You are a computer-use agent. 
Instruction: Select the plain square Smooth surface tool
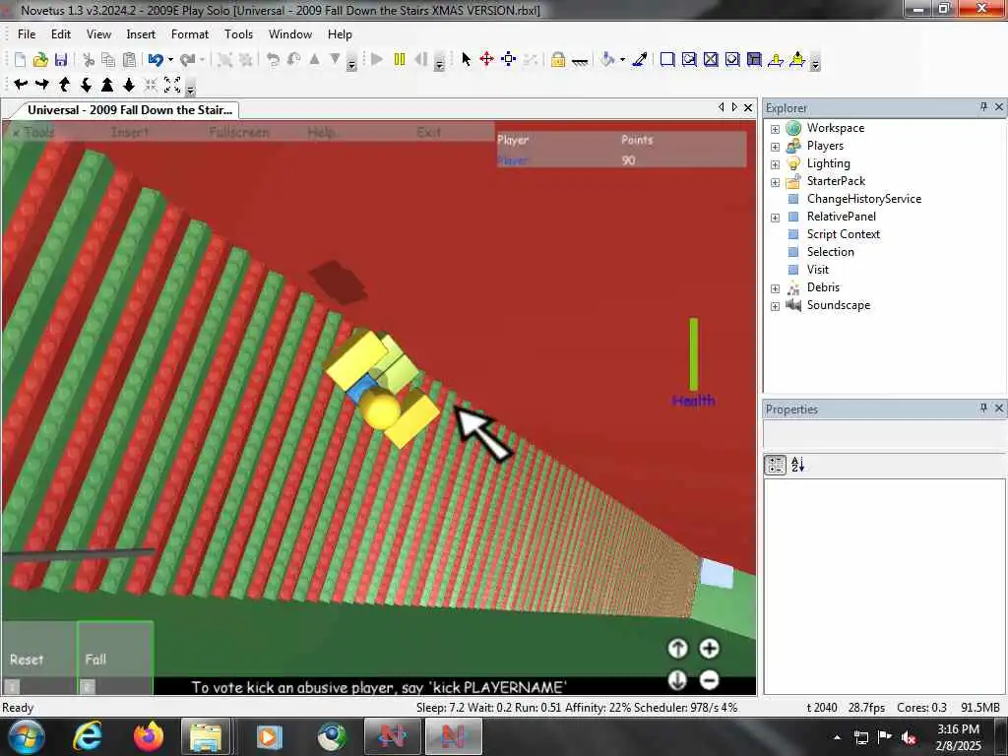[x=667, y=60]
